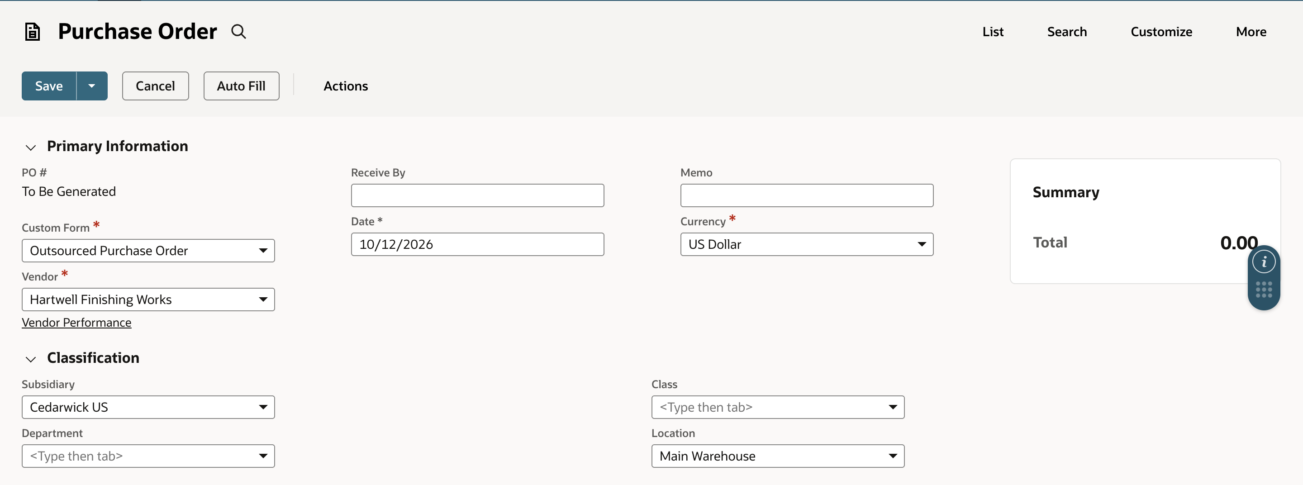Focus the Receive By field
This screenshot has width=1303, height=485.
point(477,195)
